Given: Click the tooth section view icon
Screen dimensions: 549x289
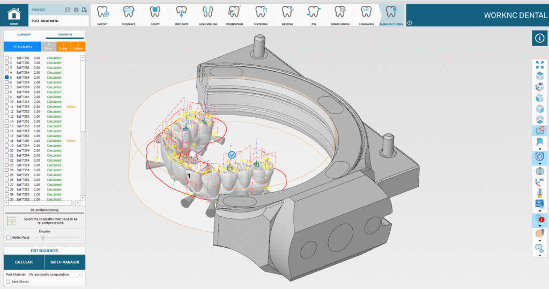Looking at the screenshot, I should [539, 171].
